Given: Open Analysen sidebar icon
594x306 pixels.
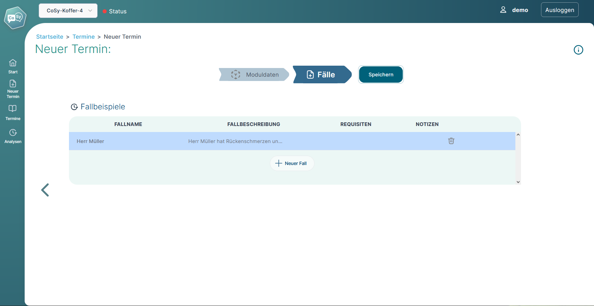Looking at the screenshot, I should [x=13, y=133].
